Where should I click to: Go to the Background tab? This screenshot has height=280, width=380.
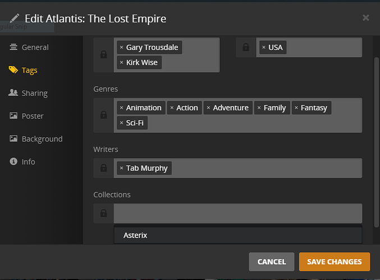click(x=42, y=139)
